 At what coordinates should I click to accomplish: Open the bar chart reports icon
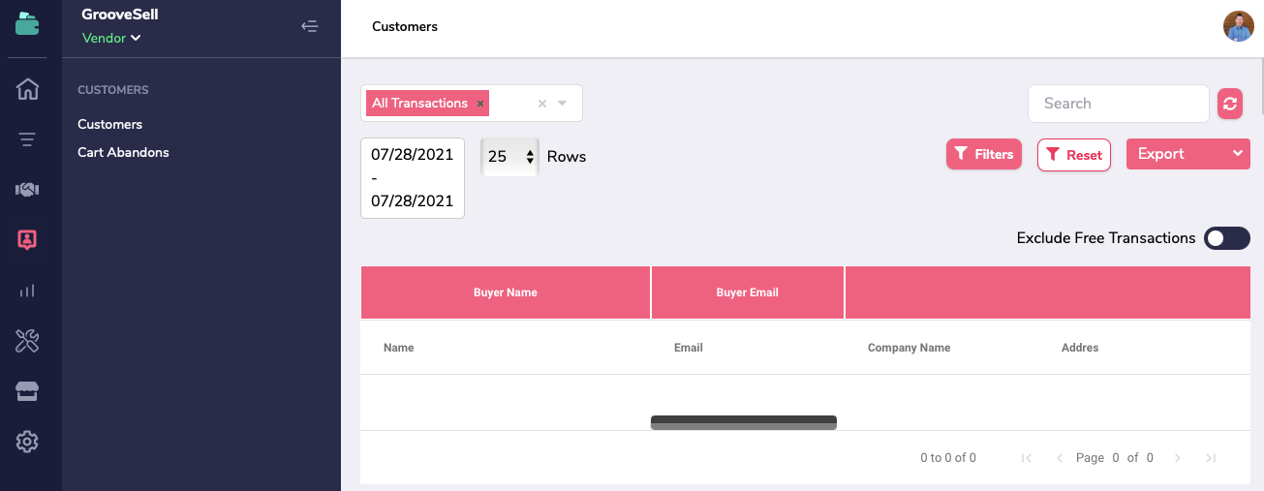(27, 291)
